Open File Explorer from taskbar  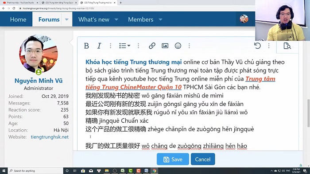(107, 170)
